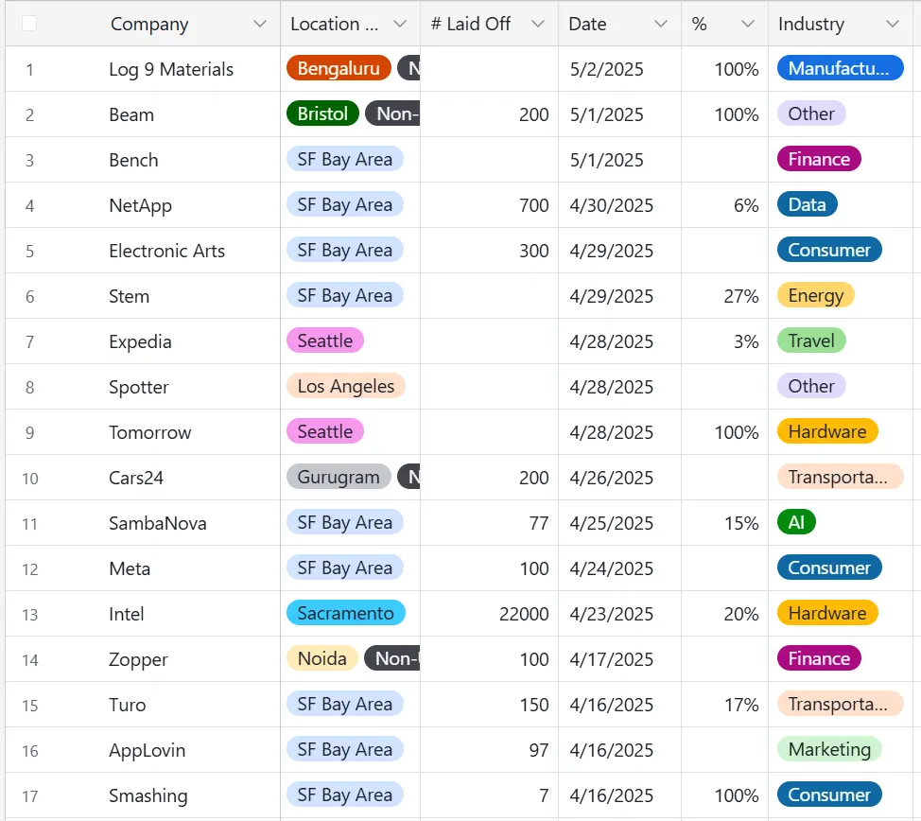The image size is (921, 821).
Task: Open the Date column dropdown menu
Action: pyautogui.click(x=659, y=24)
